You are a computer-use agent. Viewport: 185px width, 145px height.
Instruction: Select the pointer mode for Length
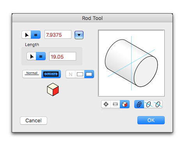31,56
